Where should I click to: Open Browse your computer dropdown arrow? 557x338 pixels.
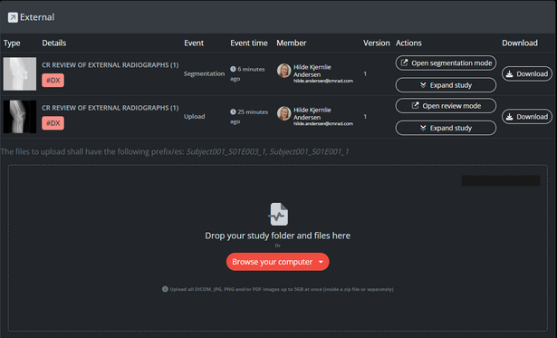321,262
